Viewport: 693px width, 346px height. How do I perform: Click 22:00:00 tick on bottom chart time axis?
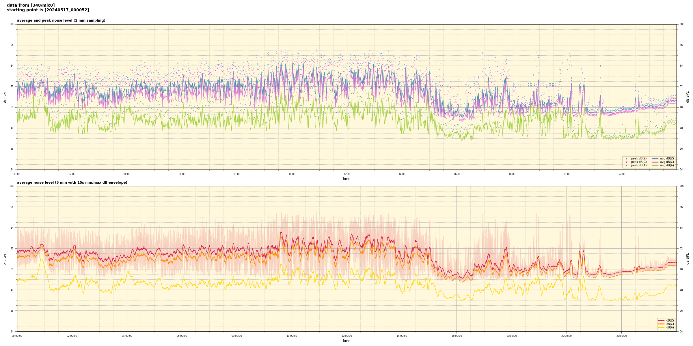click(x=621, y=336)
